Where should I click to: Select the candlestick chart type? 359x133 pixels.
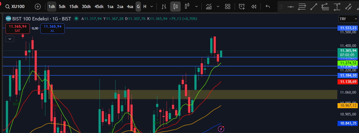(175, 6)
